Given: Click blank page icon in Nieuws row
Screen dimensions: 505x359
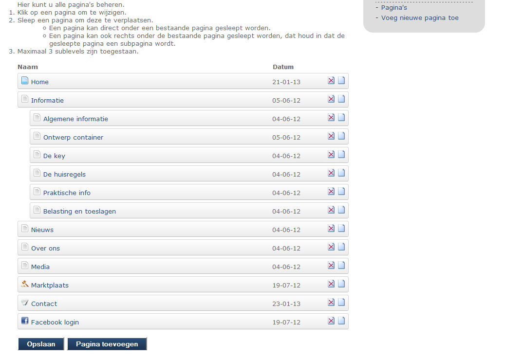Looking at the screenshot, I should coord(341,229).
